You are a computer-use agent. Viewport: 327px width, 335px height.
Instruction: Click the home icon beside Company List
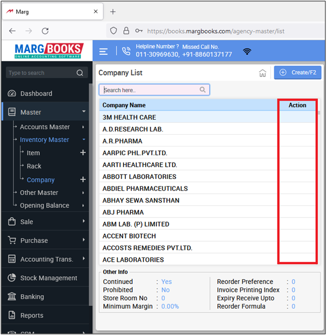(x=262, y=73)
